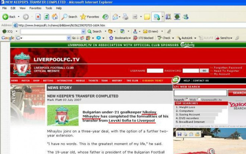Click the spell Check button
The height and width of the screenshot is (154, 246).
164,38
